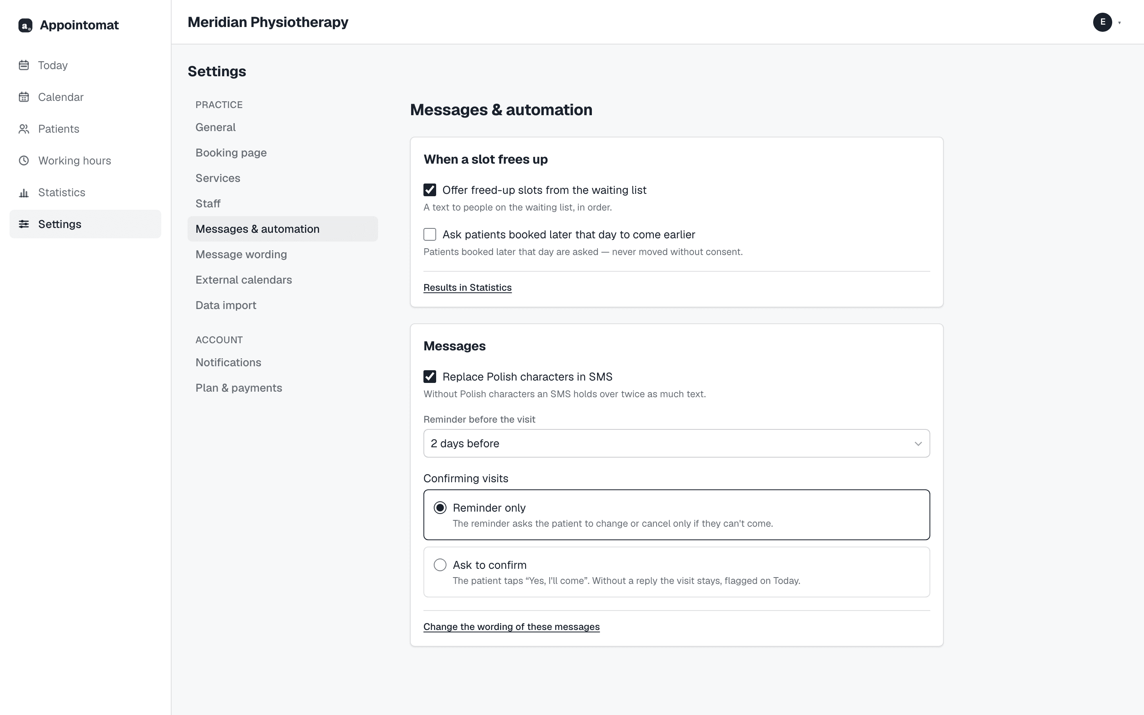This screenshot has width=1144, height=715.
Task: Go to Plan & payments
Action: (283, 388)
